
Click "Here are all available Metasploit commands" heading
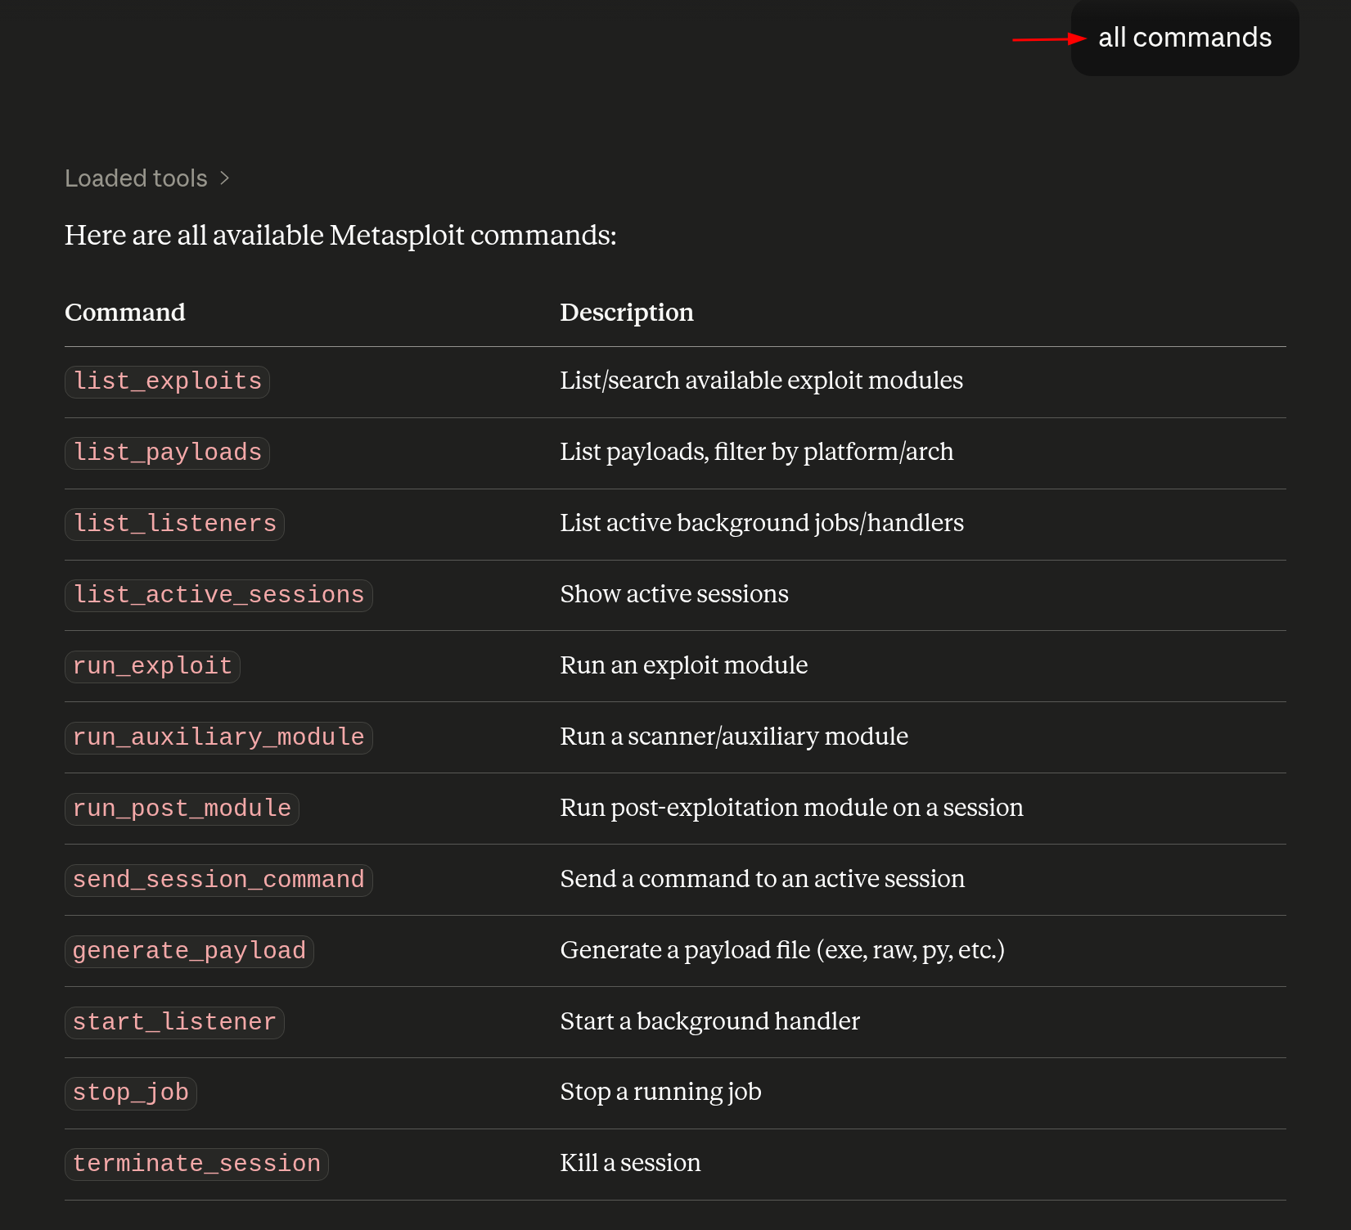click(340, 236)
